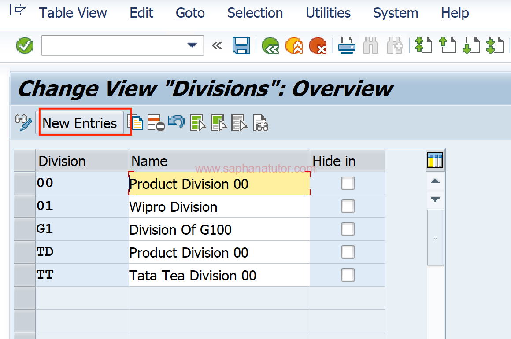This screenshot has height=339, width=511.
Task: Open the System menu
Action: [x=396, y=13]
